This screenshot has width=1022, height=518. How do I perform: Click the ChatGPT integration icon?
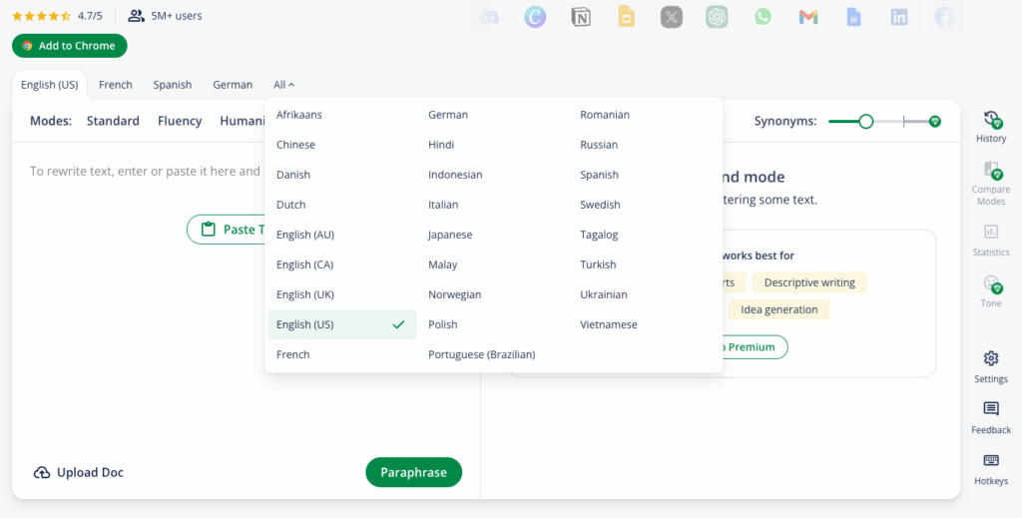pyautogui.click(x=717, y=17)
